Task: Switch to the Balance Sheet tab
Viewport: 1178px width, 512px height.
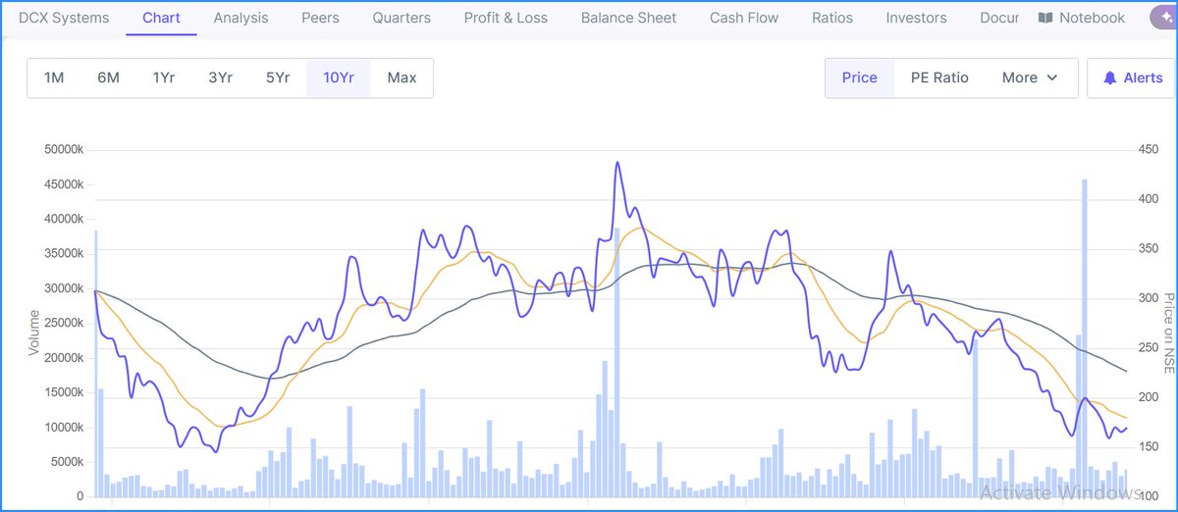Action: (628, 18)
